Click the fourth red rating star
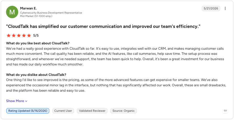Viewport: 234px width, 120px height. click(24, 35)
